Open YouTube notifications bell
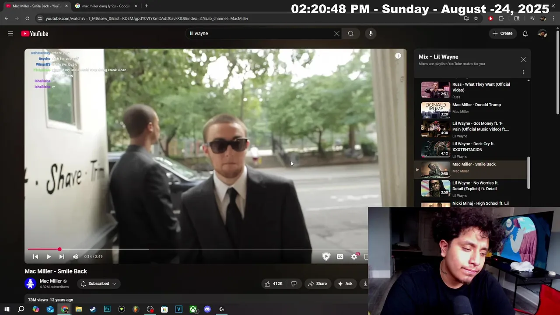The width and height of the screenshot is (560, 315). [525, 33]
